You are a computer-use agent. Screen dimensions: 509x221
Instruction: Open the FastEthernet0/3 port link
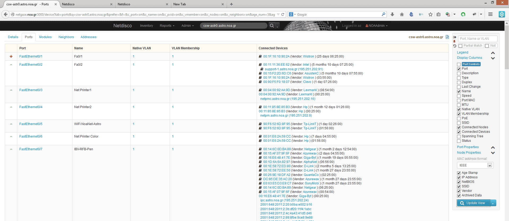(x=31, y=90)
